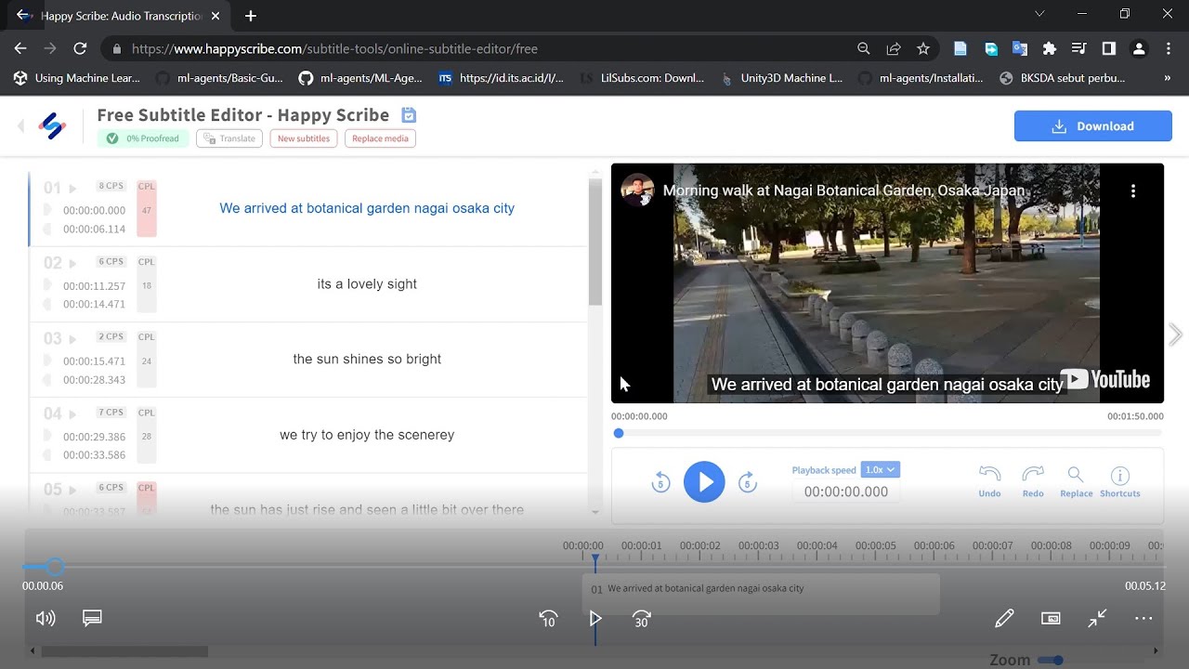Click the share page icon in address bar

(x=894, y=48)
